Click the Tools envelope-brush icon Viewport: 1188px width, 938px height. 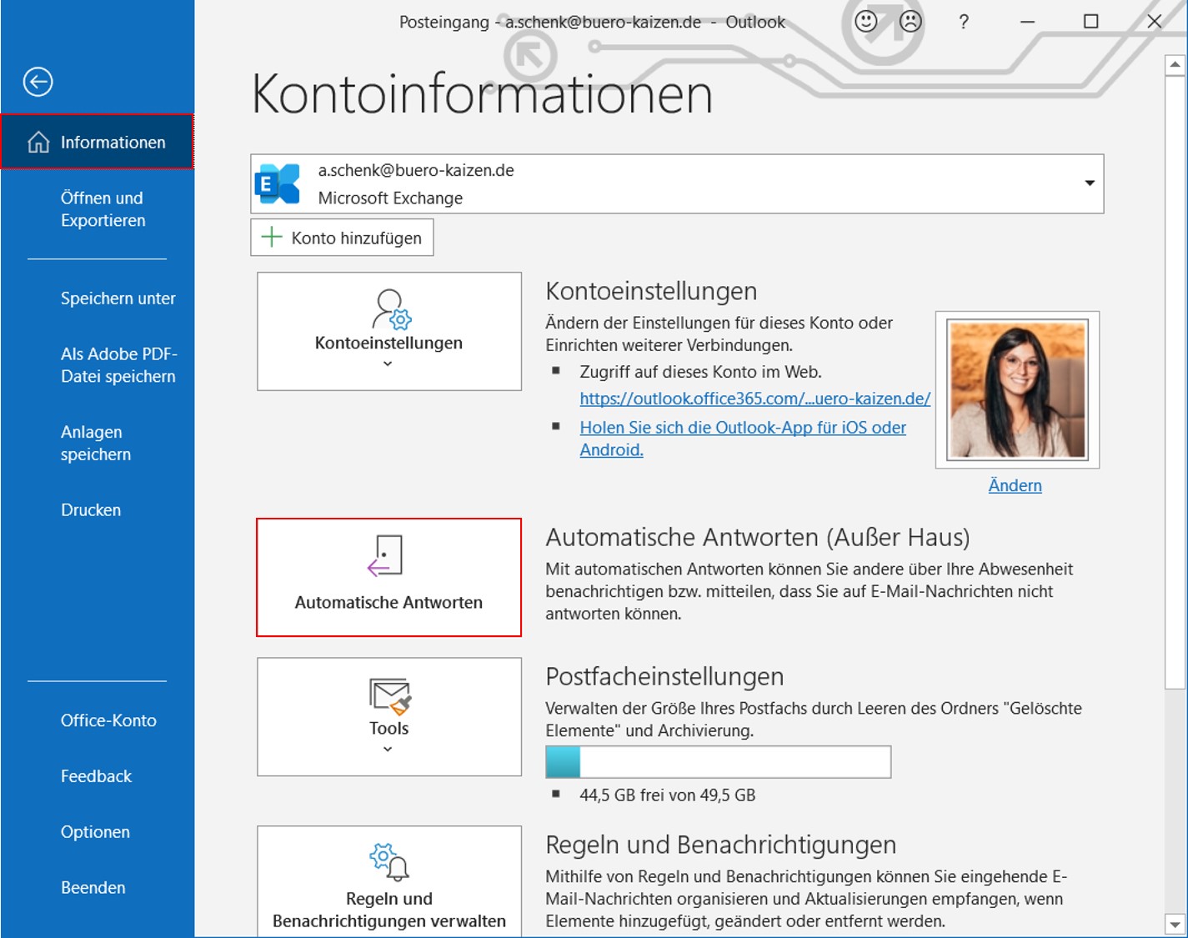pos(390,697)
